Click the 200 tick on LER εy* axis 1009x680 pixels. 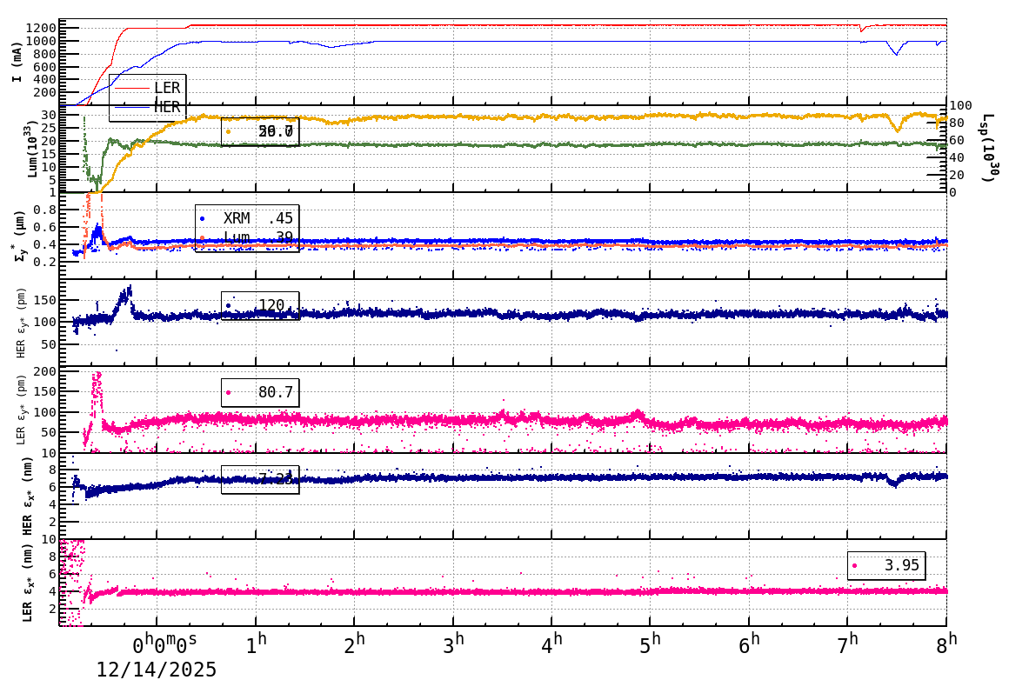tap(45, 371)
